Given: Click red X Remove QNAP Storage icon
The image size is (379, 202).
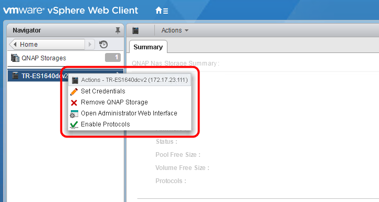Looking at the screenshot, I should 74,103.
